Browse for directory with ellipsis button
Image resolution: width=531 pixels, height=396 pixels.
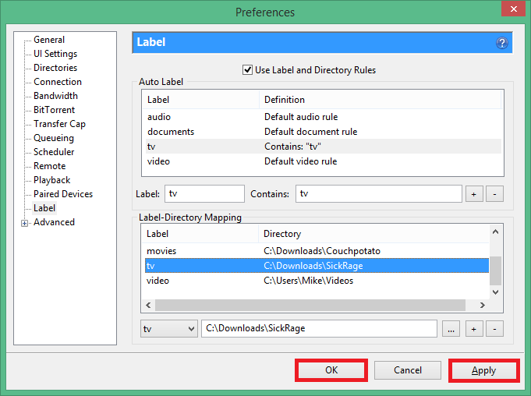[451, 329]
